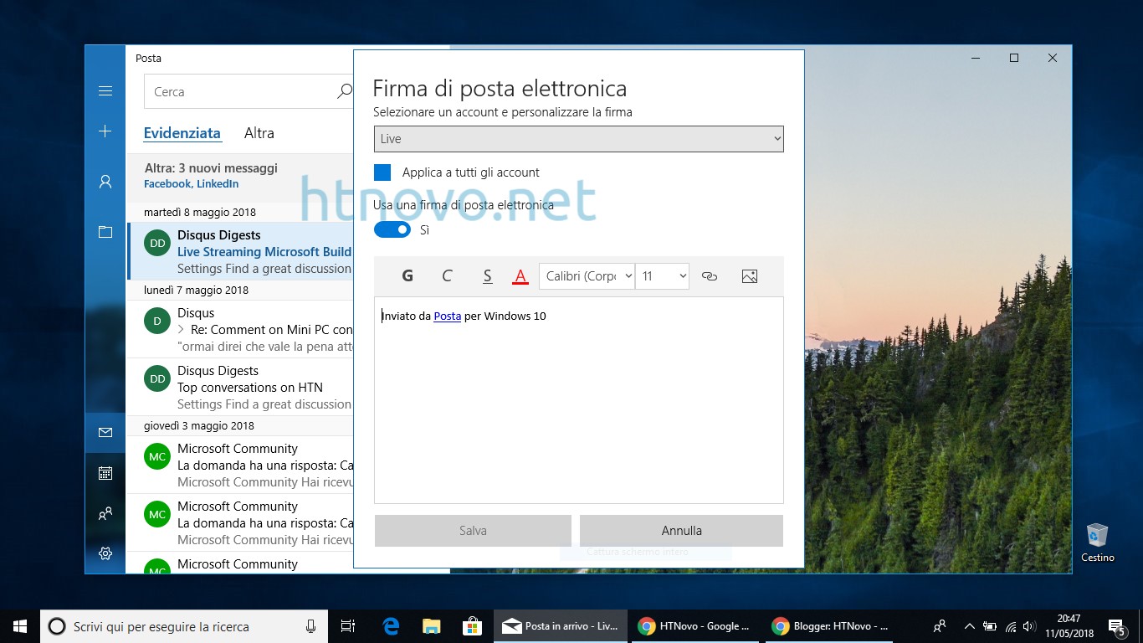This screenshot has width=1143, height=643.
Task: Open font color options via the red A
Action: 520,275
